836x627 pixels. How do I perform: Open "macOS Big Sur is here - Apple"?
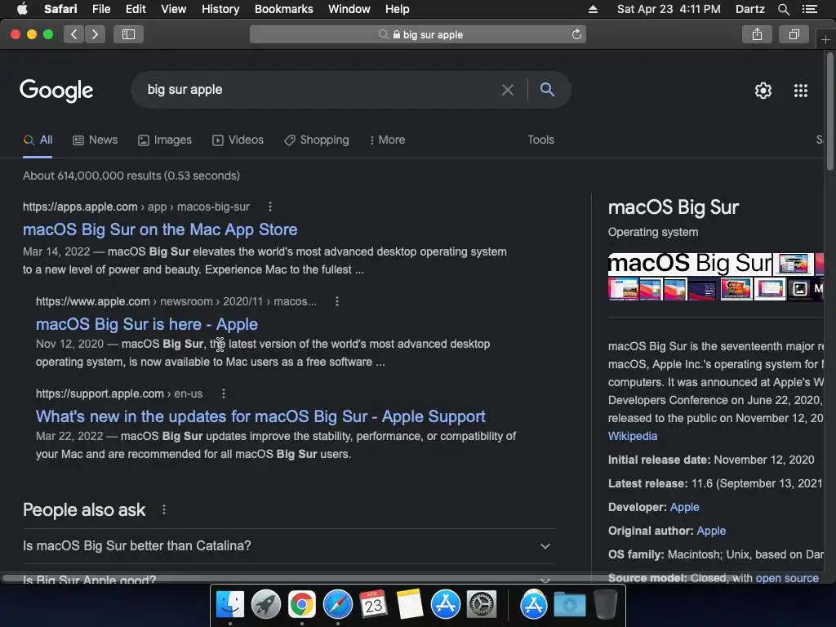(147, 324)
